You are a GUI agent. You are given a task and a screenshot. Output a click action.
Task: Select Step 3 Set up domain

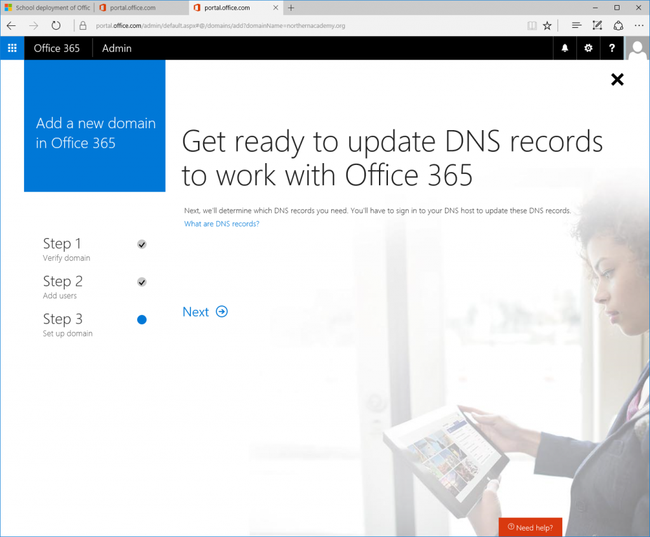point(67,324)
